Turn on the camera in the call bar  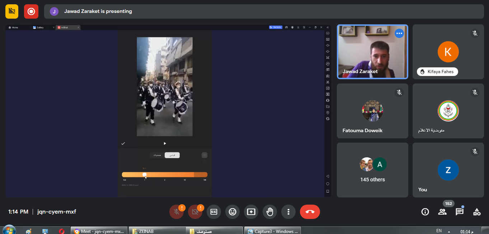(x=195, y=212)
